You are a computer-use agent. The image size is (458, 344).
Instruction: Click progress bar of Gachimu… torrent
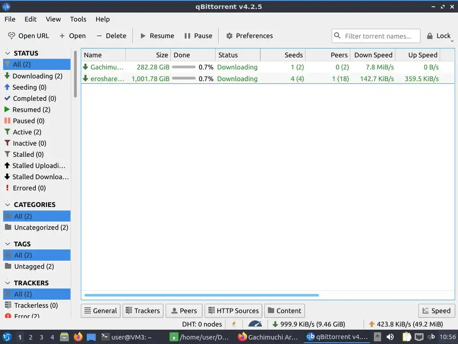[x=184, y=67]
